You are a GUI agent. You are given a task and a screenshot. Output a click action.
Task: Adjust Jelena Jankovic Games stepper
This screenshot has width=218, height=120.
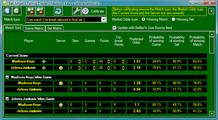[x=94, y=68]
